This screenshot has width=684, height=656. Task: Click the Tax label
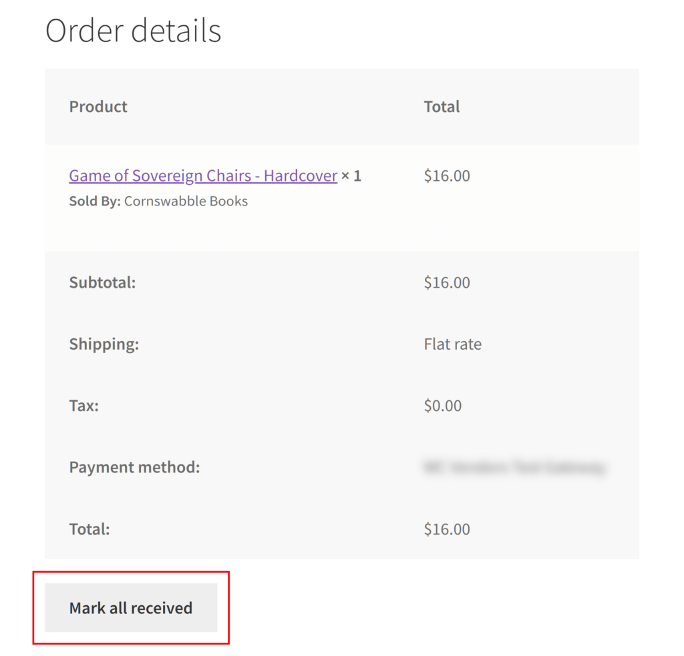pyautogui.click(x=83, y=406)
